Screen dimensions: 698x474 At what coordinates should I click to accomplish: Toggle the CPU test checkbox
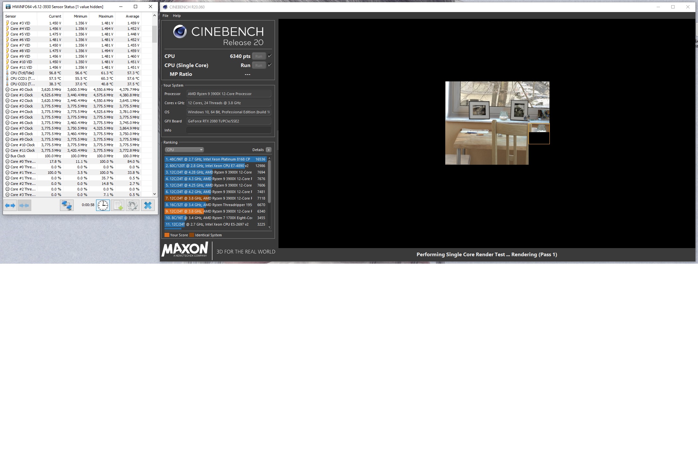[270, 56]
